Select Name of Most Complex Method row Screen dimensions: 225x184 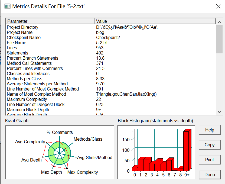click(x=110, y=94)
